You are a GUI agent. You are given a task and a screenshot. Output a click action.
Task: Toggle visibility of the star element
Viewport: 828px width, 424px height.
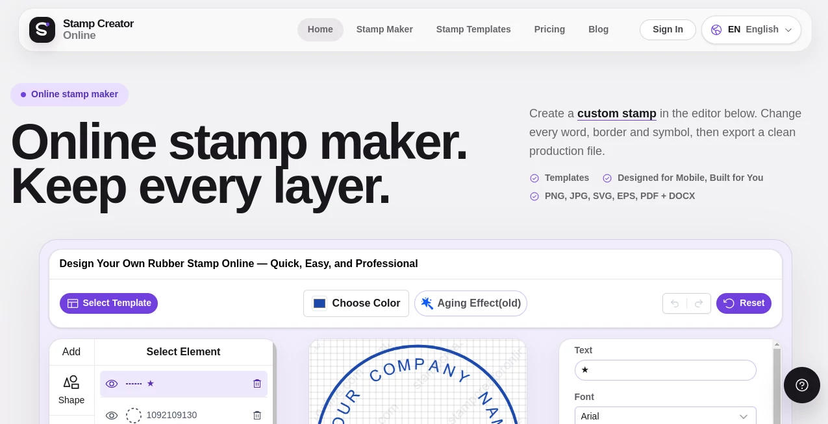[112, 384]
